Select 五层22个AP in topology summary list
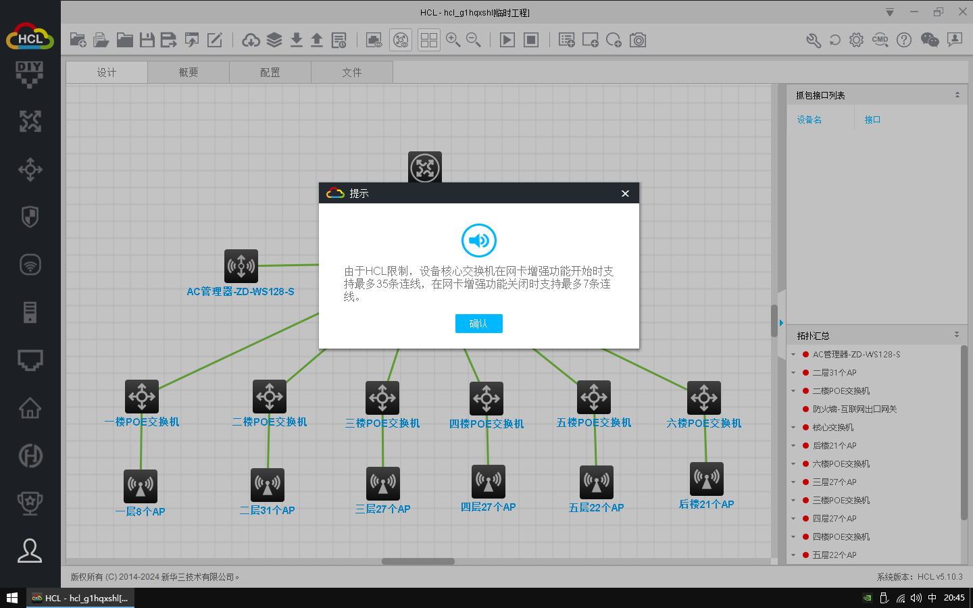973x608 pixels. (834, 555)
